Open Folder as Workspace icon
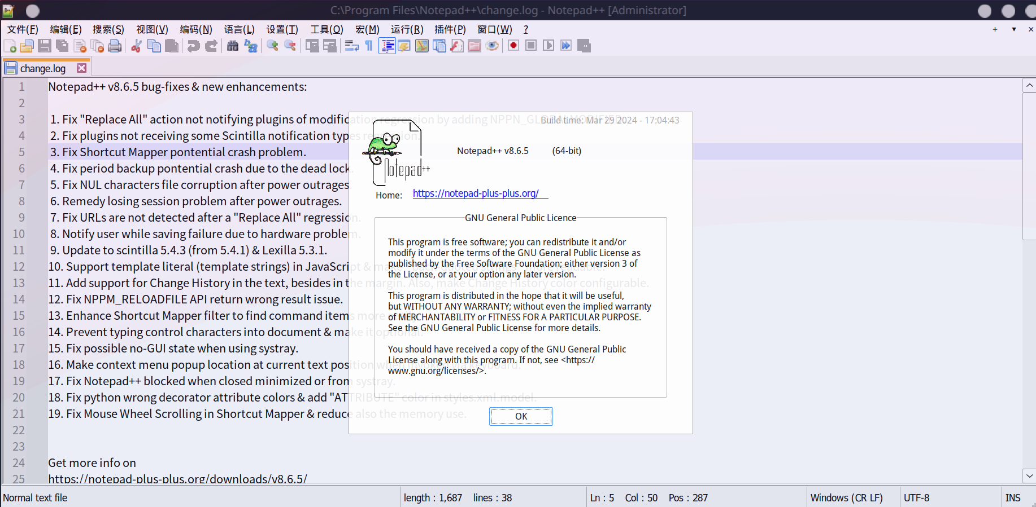Screen dimensions: 1036x507 click(475, 46)
